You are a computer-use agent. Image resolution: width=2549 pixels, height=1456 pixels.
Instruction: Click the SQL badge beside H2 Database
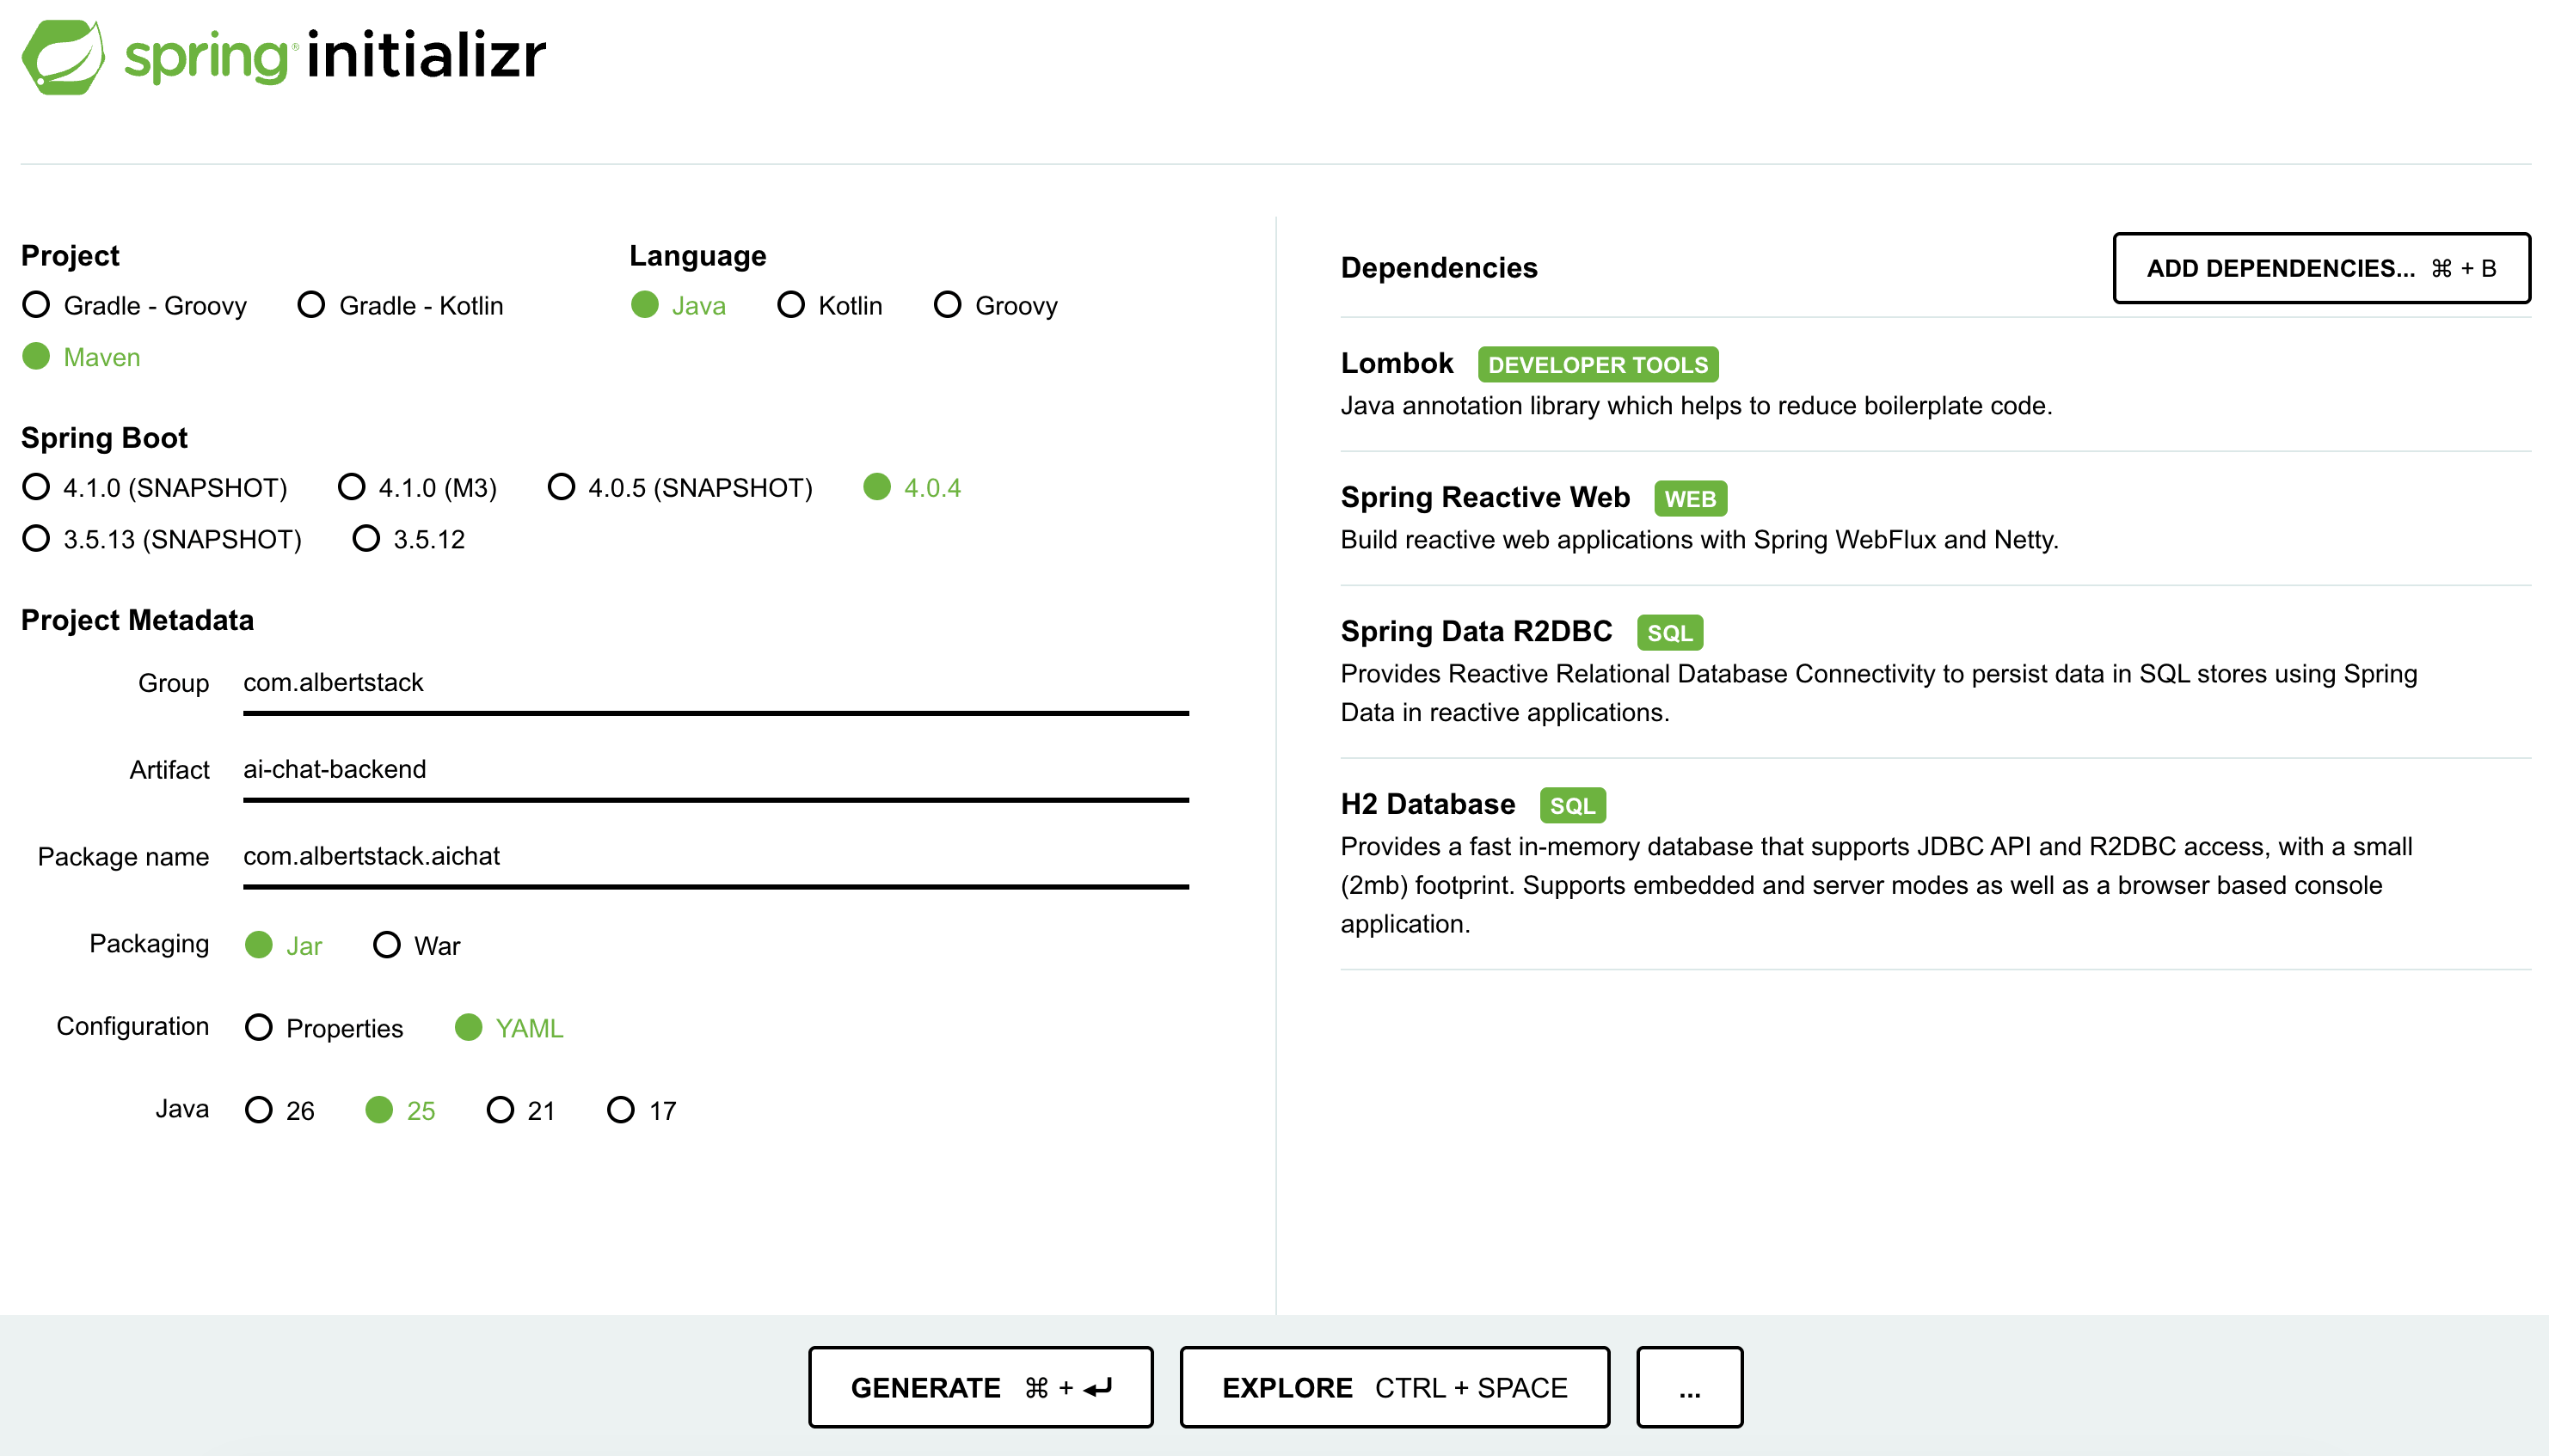click(1573, 806)
